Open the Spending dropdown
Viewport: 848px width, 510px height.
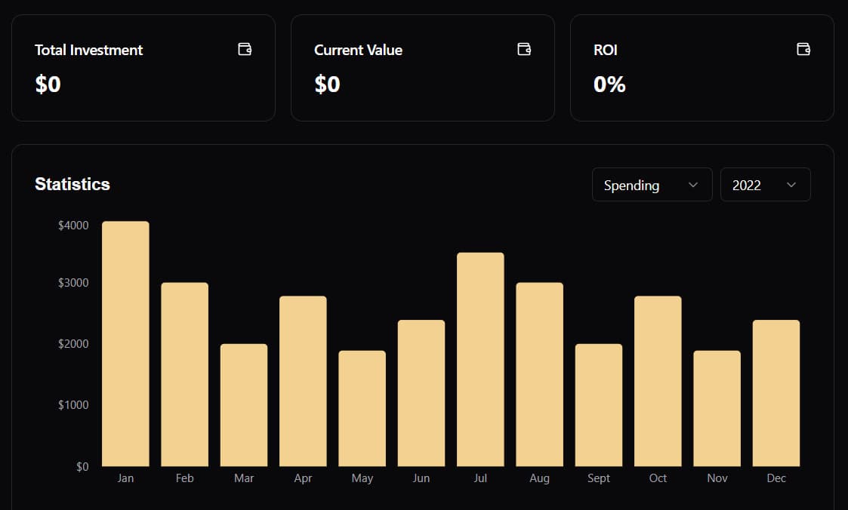[652, 185]
